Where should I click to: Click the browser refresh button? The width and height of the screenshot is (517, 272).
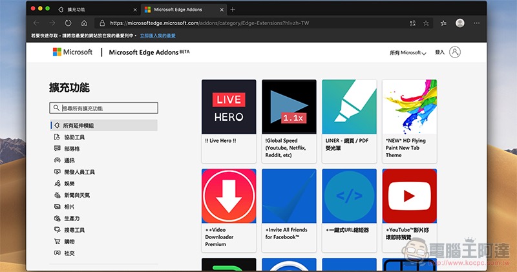coord(69,23)
